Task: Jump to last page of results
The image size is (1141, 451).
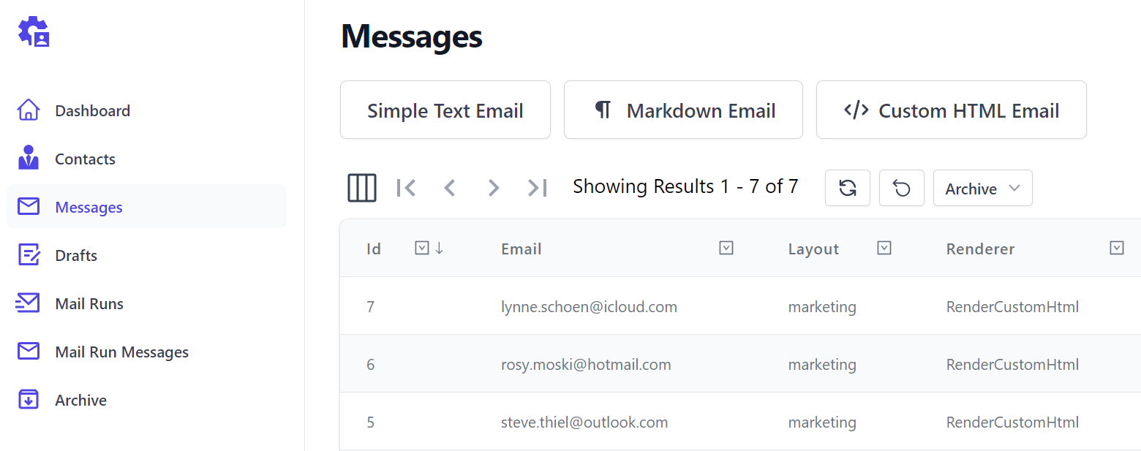Action: coord(538,188)
